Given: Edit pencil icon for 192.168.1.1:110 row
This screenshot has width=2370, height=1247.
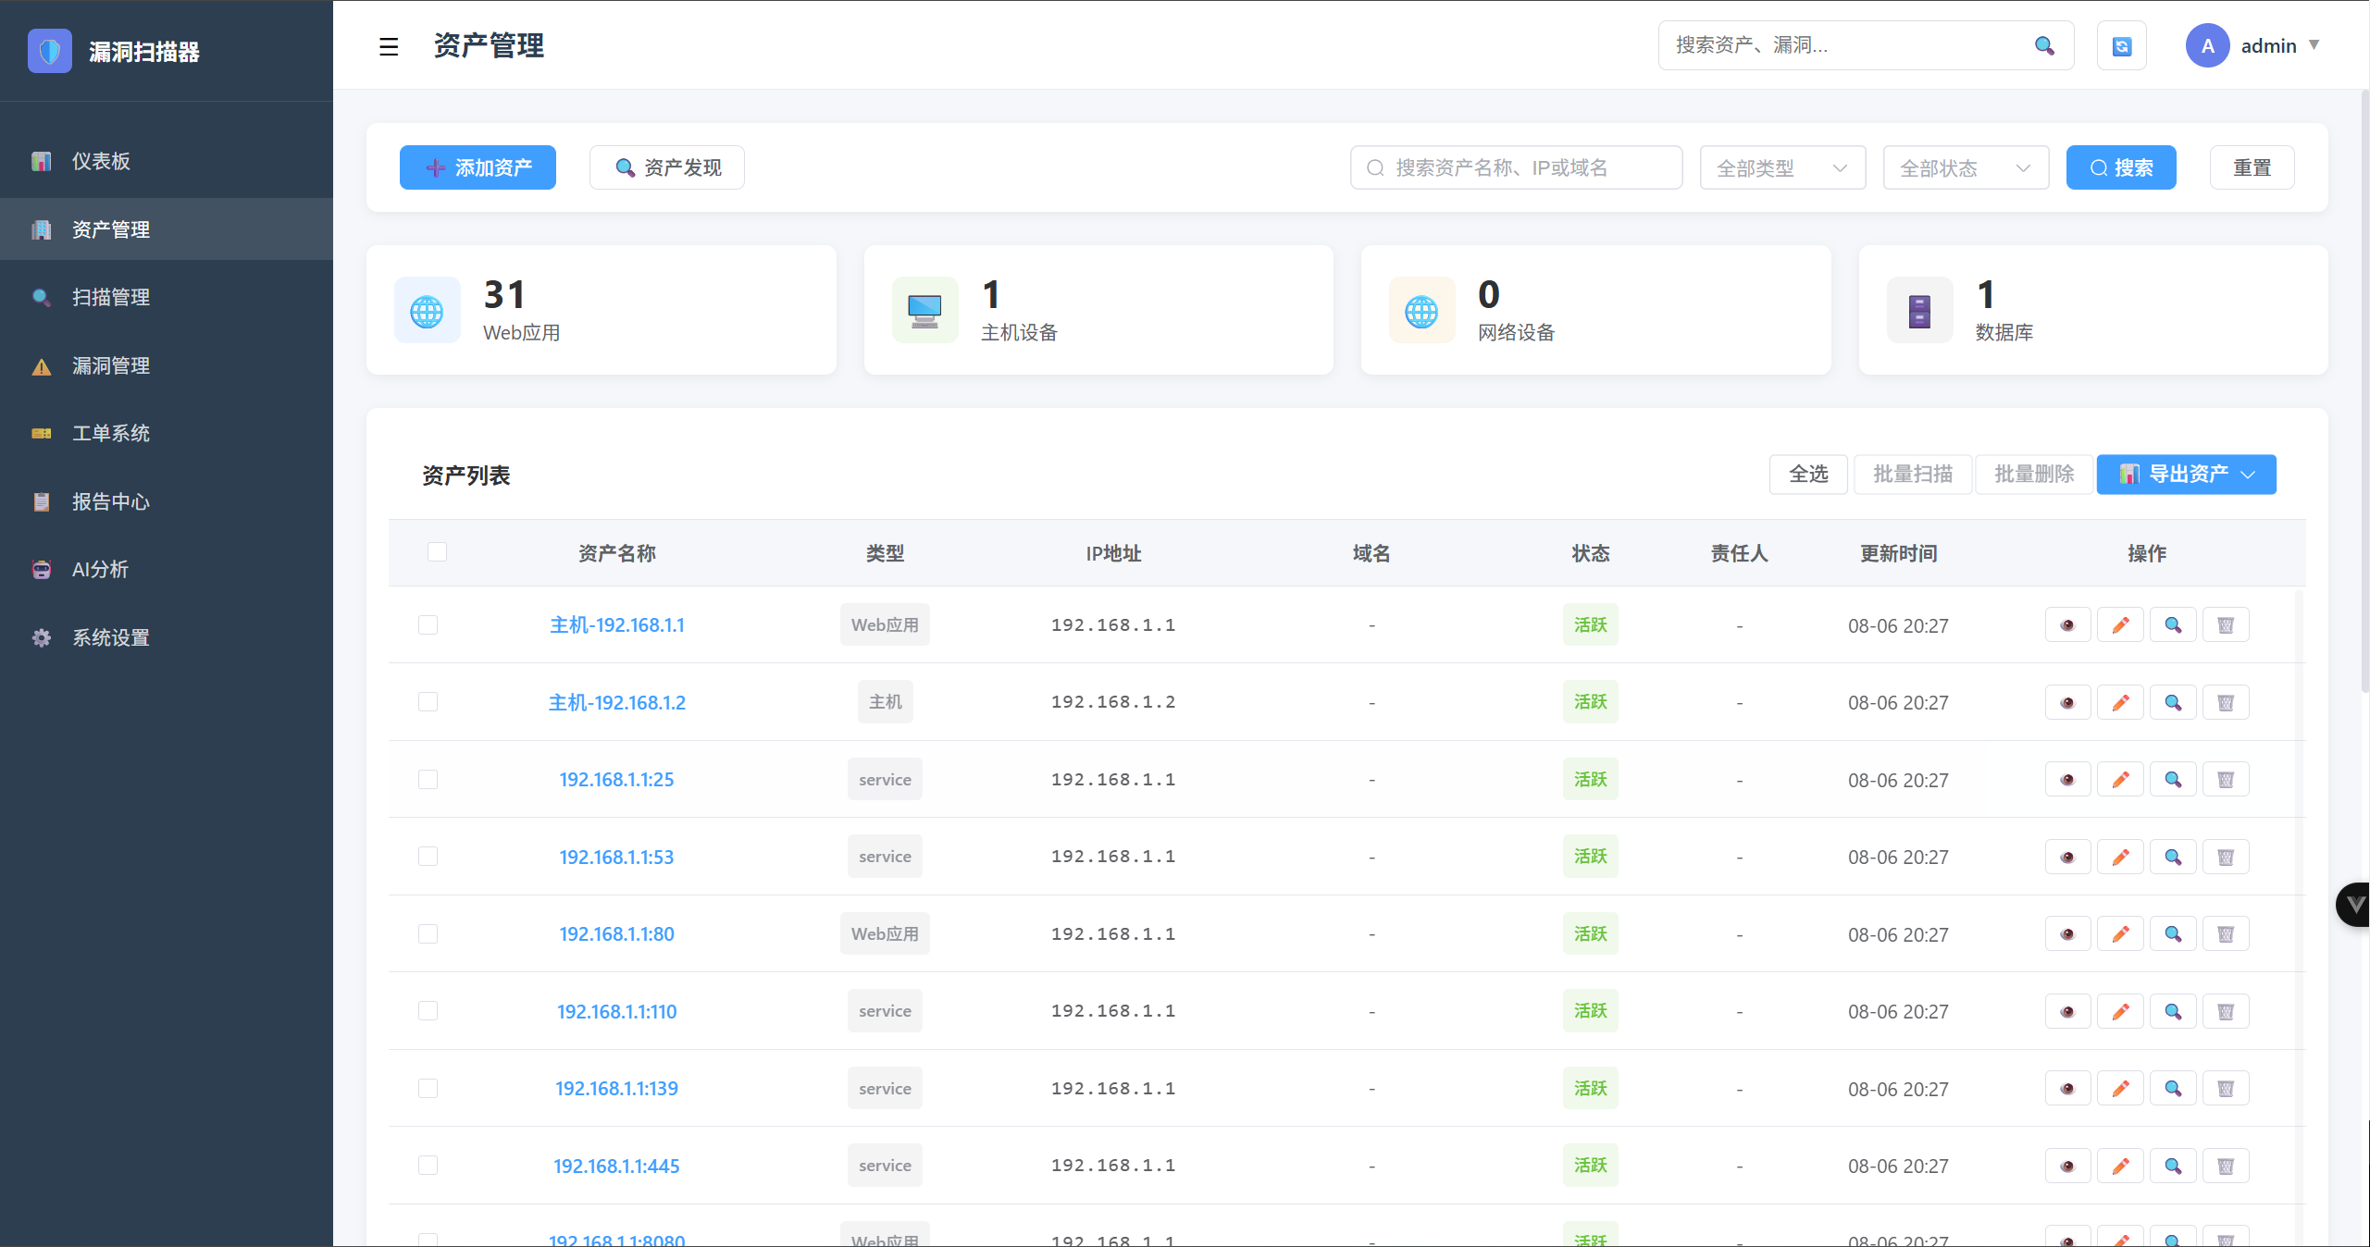Looking at the screenshot, I should point(2120,1012).
